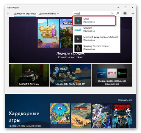
Task: Open the prime video logo tile
Action: (x=102, y=73)
